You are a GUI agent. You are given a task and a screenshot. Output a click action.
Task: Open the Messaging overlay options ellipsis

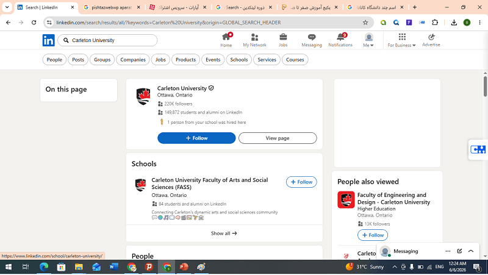448,251
